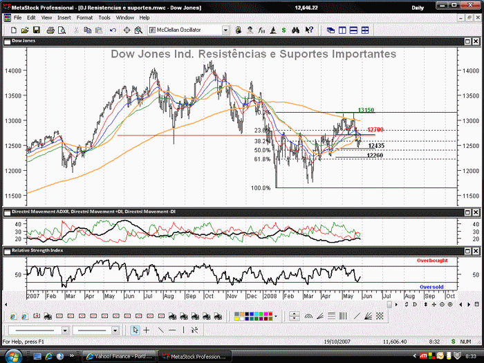Click the New document icon
This screenshot has height=363, width=484.
click(x=14, y=30)
